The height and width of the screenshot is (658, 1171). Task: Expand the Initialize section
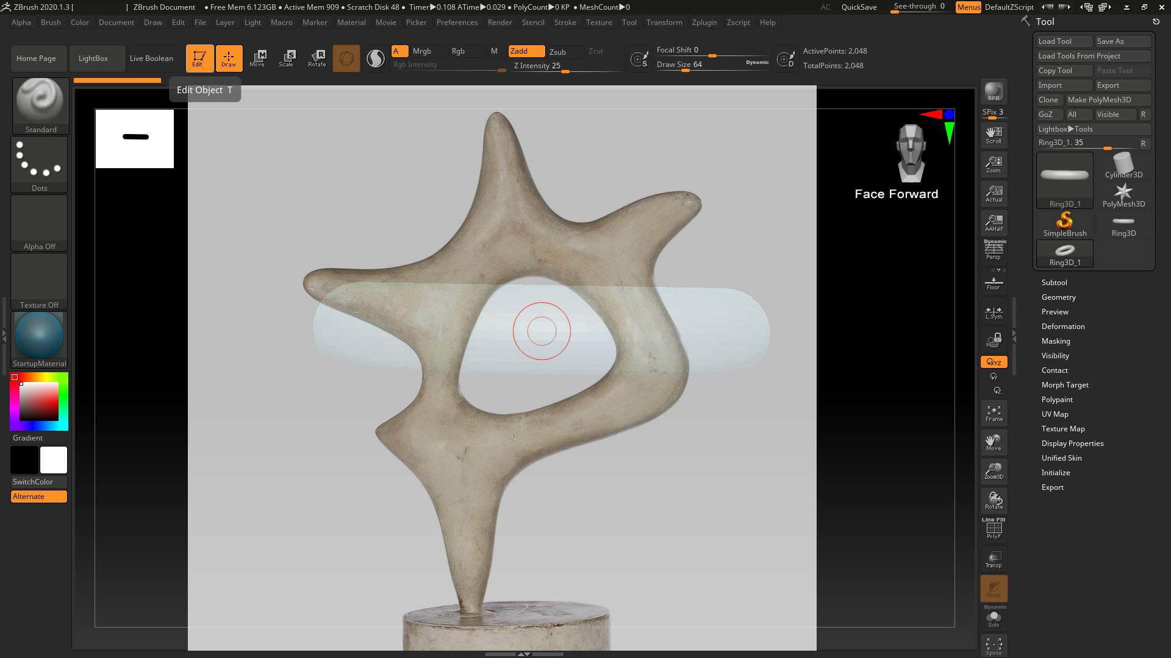pos(1055,473)
